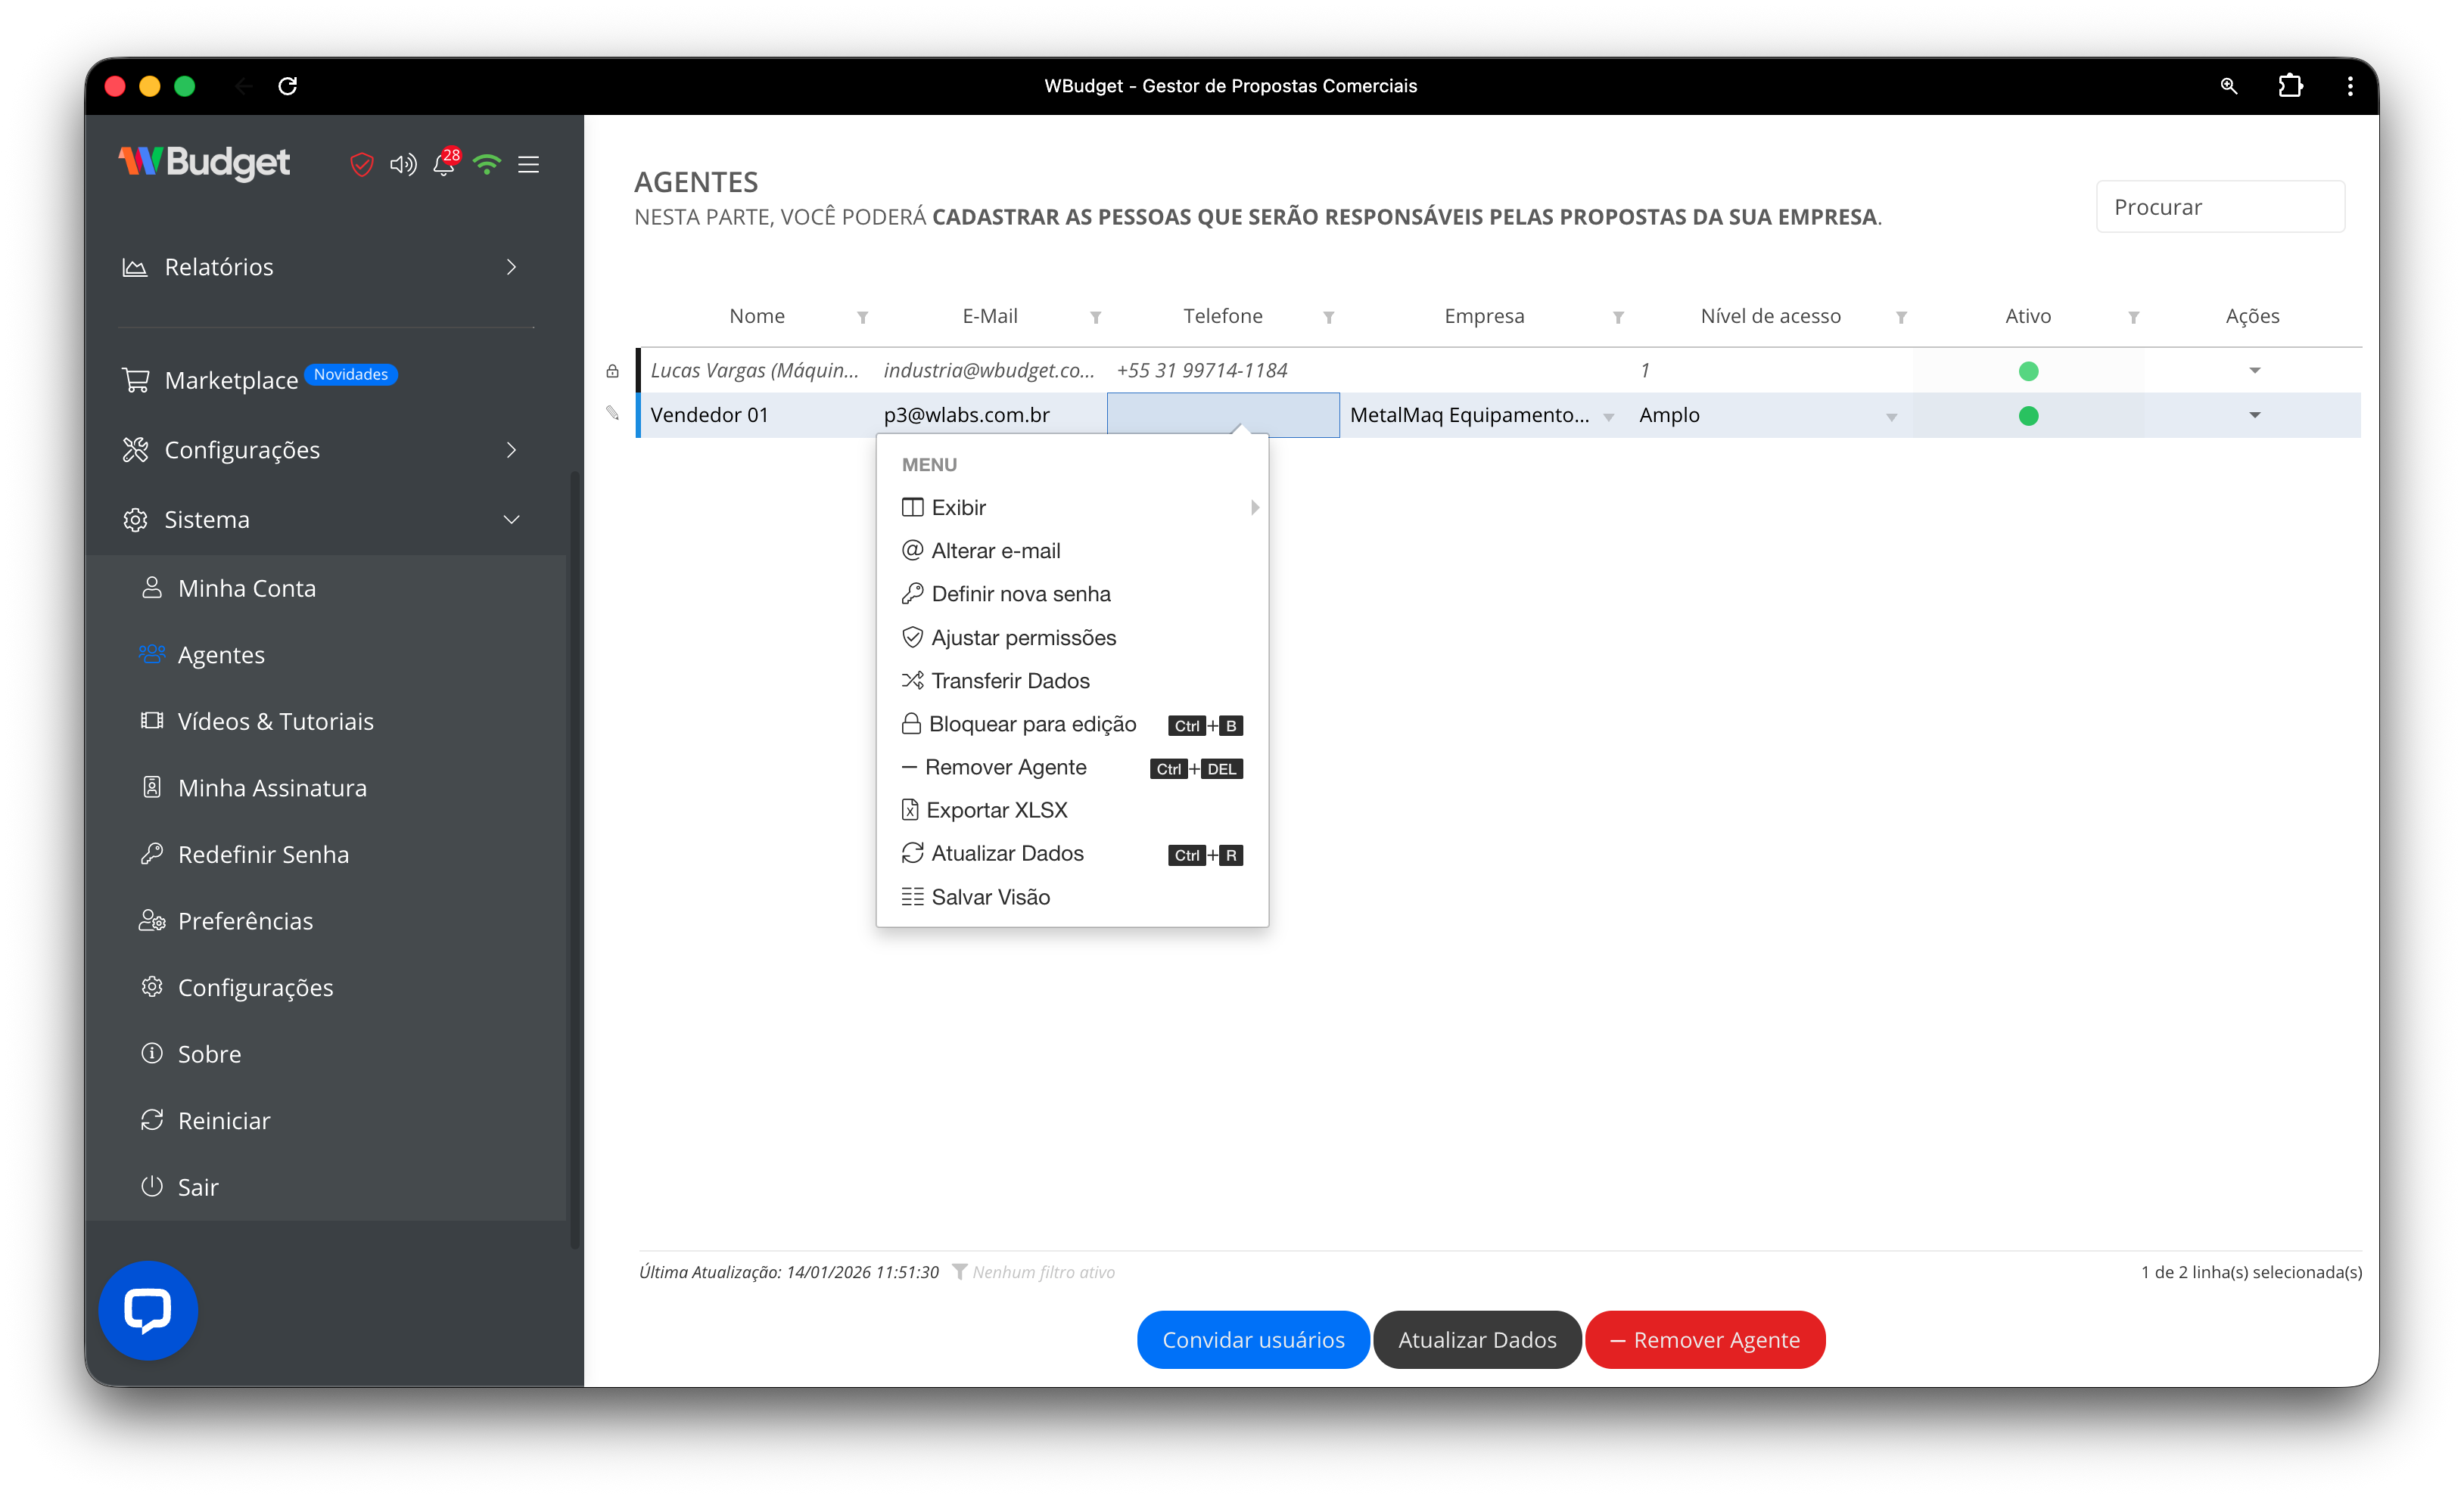Viewport: 2464px width, 1499px height.
Task: Toggle Ativo green dot for Vendedor 01
Action: pyautogui.click(x=2028, y=416)
